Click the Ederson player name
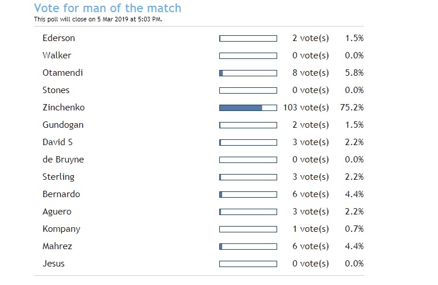 tap(58, 38)
